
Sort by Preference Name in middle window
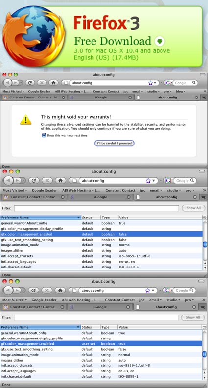tap(41, 218)
